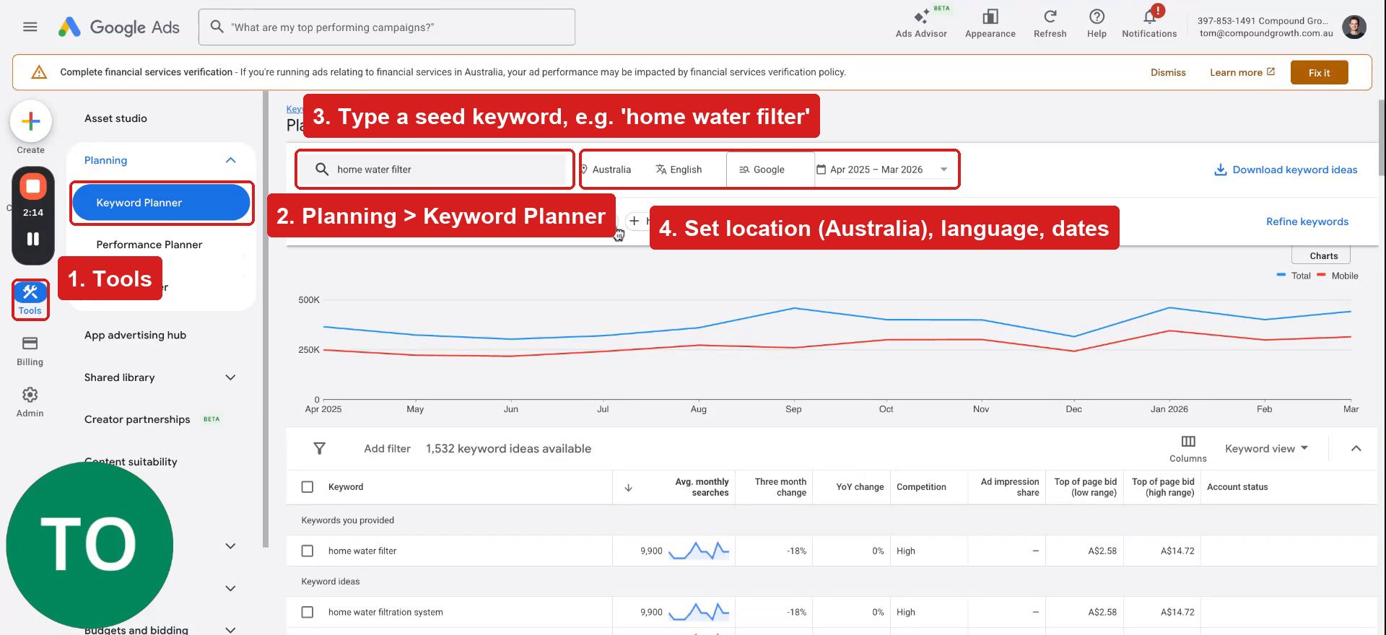Open Refine keywords panel
Screen dimensions: 1386x635
pyautogui.click(x=1307, y=222)
